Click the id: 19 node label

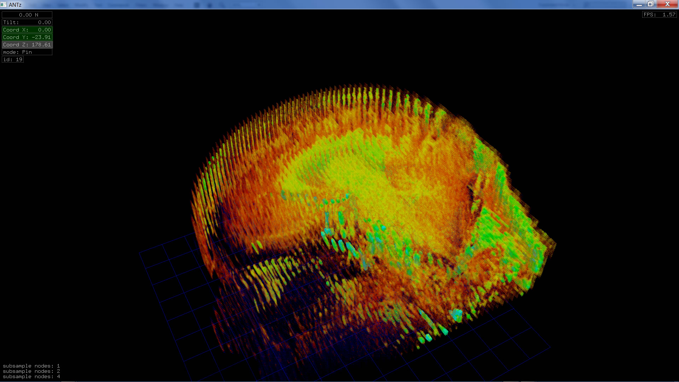pyautogui.click(x=13, y=59)
